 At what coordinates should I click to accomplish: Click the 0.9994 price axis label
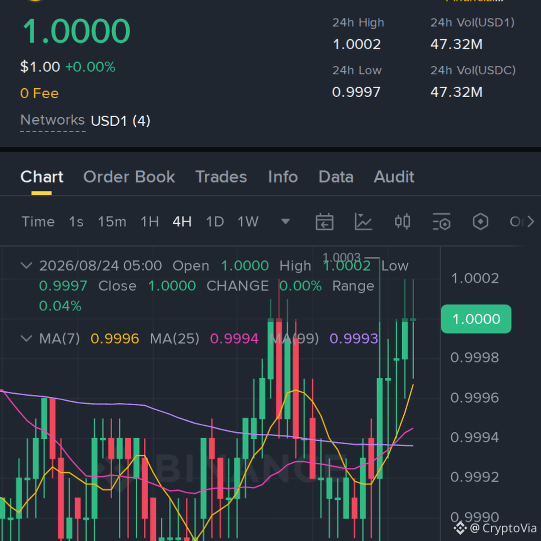pos(474,437)
